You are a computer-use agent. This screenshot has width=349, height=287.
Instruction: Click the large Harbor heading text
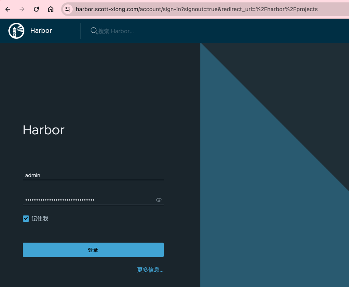pyautogui.click(x=44, y=130)
